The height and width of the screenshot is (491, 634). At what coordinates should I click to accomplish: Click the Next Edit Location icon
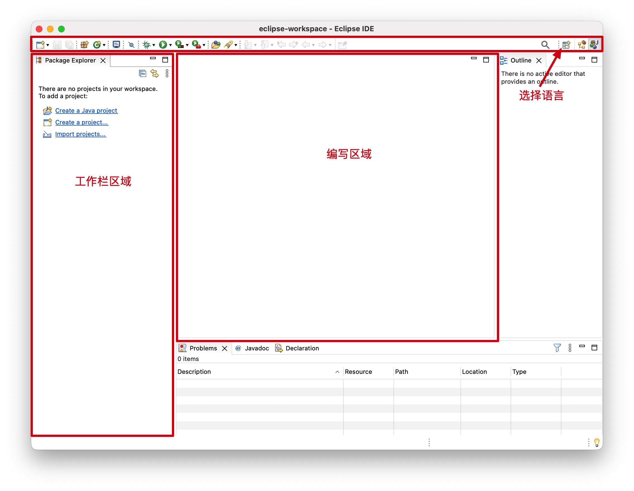tap(294, 45)
